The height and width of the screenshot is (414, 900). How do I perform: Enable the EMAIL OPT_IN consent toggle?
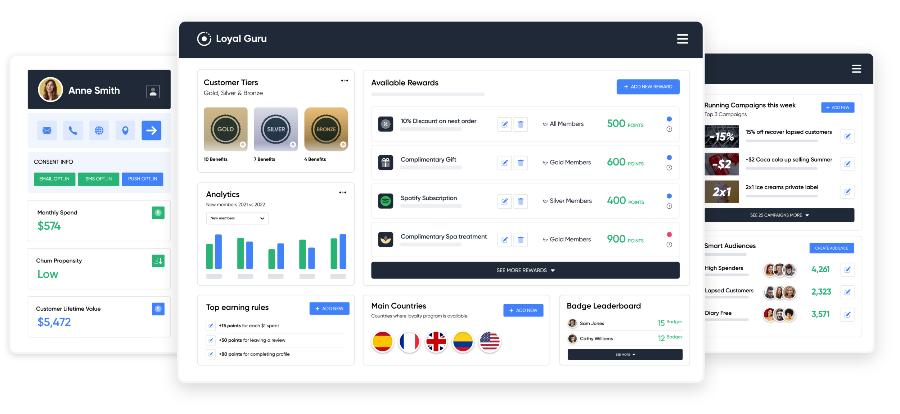tap(54, 179)
